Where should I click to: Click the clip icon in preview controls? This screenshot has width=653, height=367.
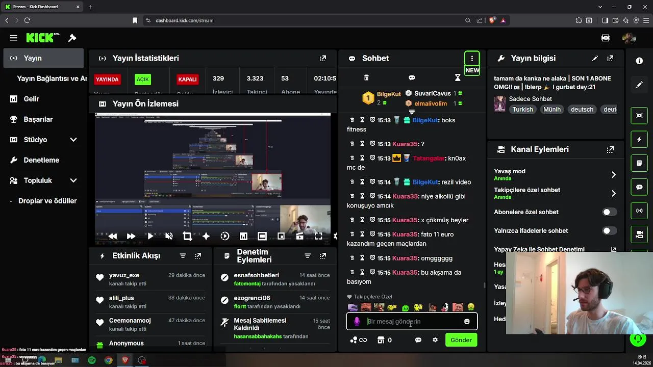coord(299,236)
